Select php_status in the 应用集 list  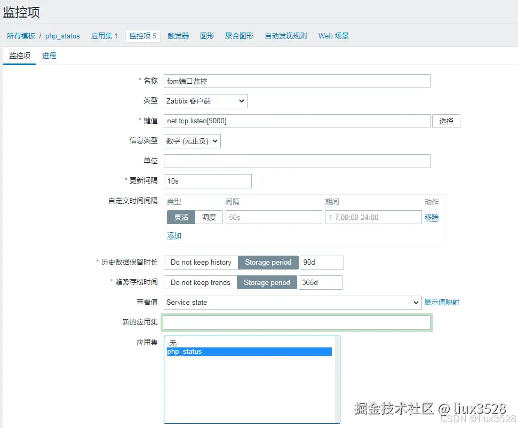click(213, 352)
